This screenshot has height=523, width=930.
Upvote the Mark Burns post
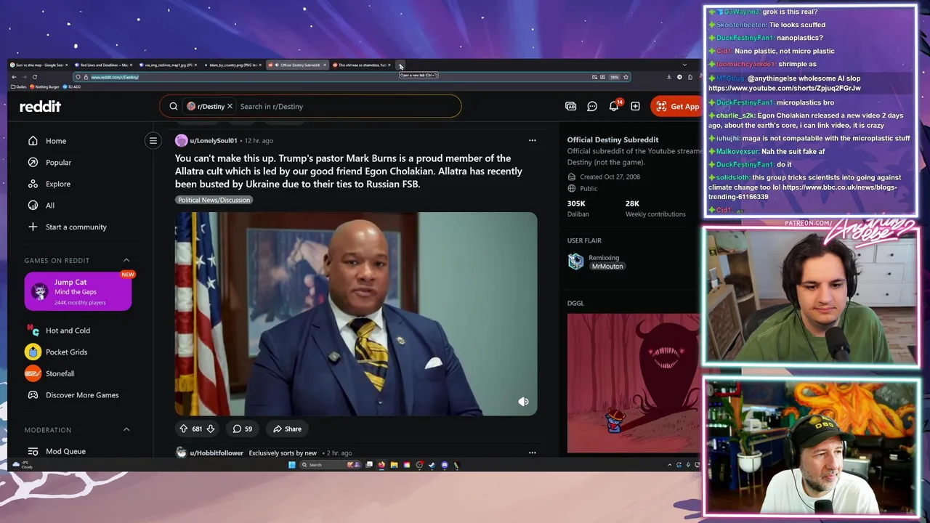tap(184, 429)
